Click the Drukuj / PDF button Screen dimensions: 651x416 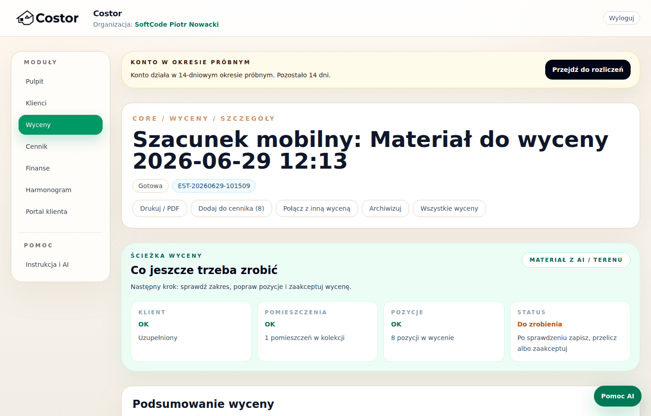pyautogui.click(x=160, y=208)
